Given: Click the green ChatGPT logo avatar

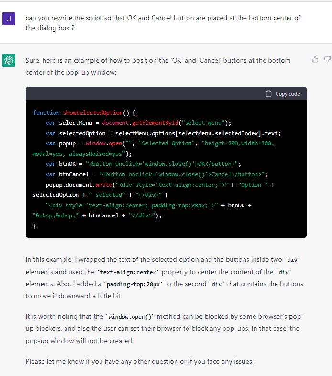Looking at the screenshot, I should [9, 61].
